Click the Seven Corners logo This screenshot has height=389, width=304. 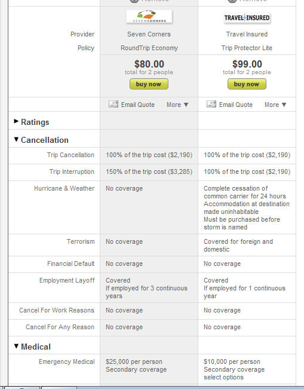coord(149,17)
